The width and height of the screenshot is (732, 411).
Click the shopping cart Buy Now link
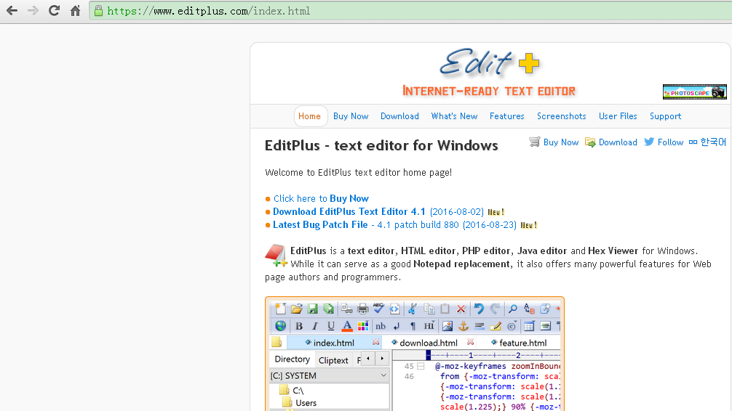(x=554, y=142)
